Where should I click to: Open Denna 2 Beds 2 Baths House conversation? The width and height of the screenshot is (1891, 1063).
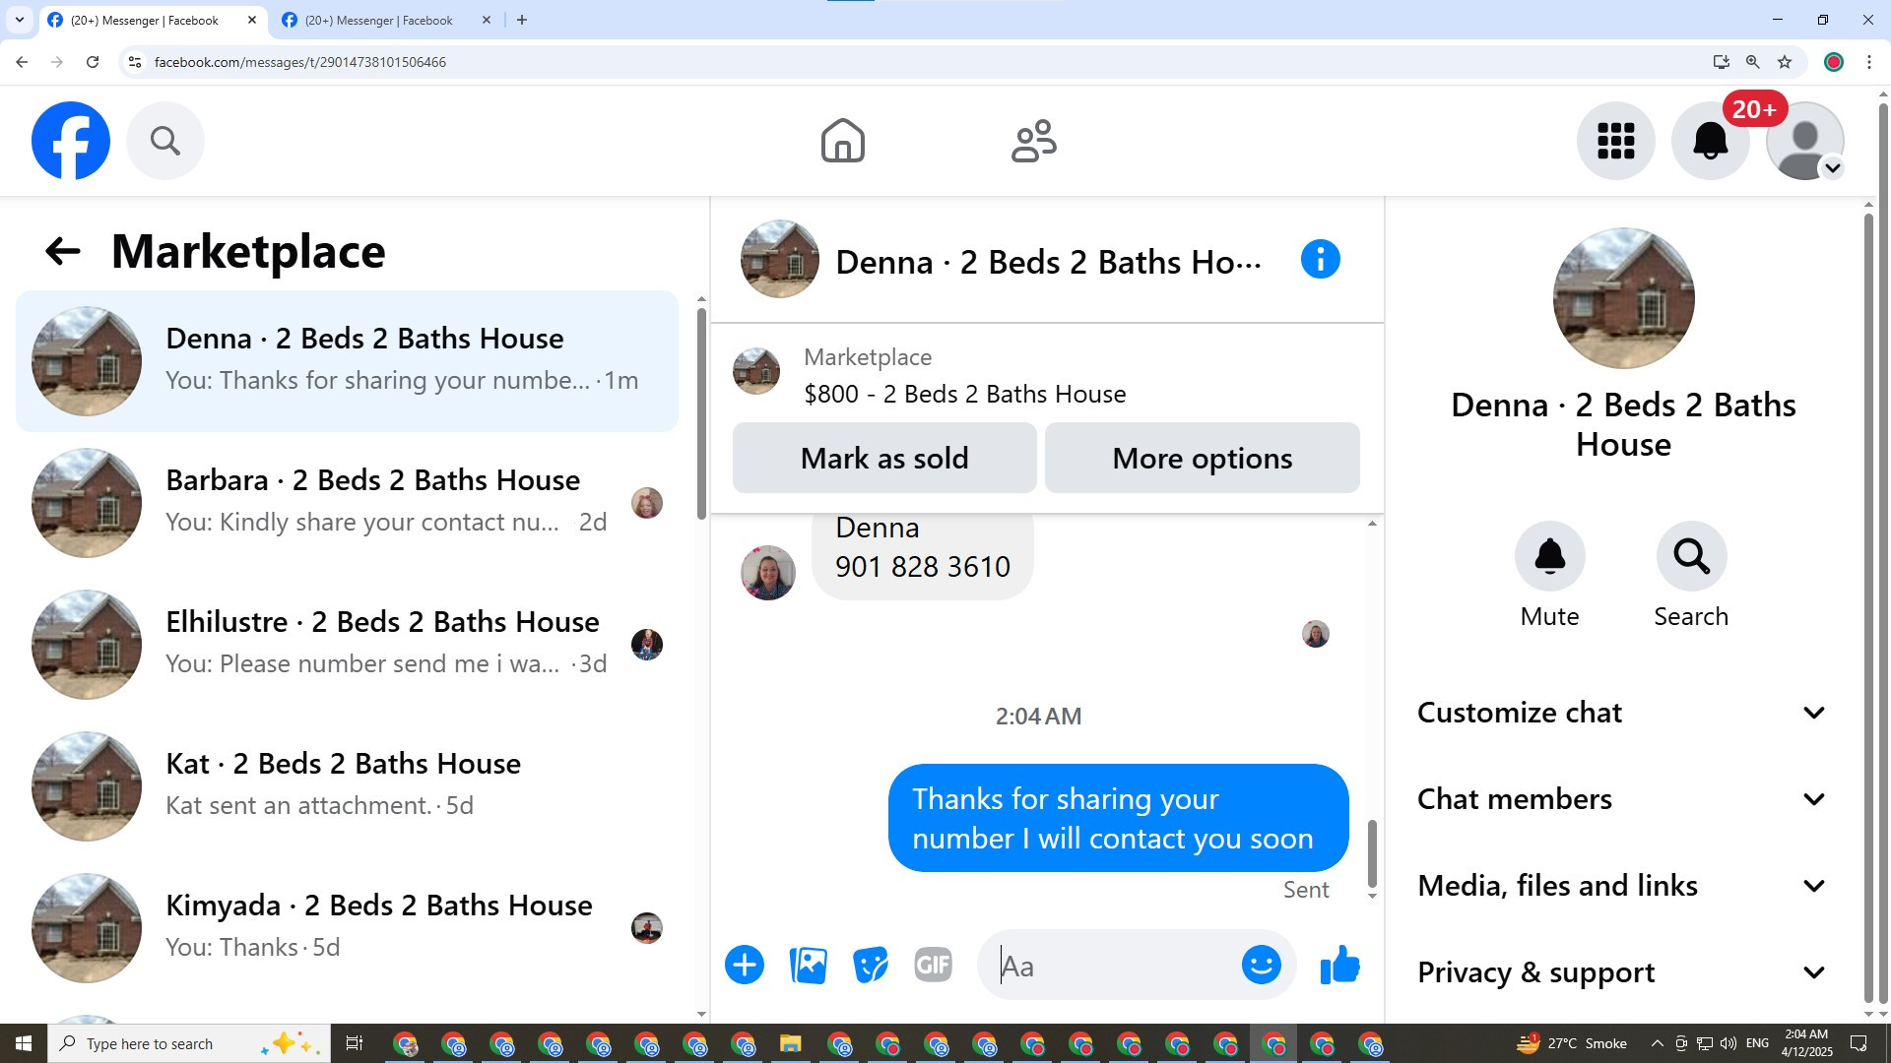tap(347, 361)
